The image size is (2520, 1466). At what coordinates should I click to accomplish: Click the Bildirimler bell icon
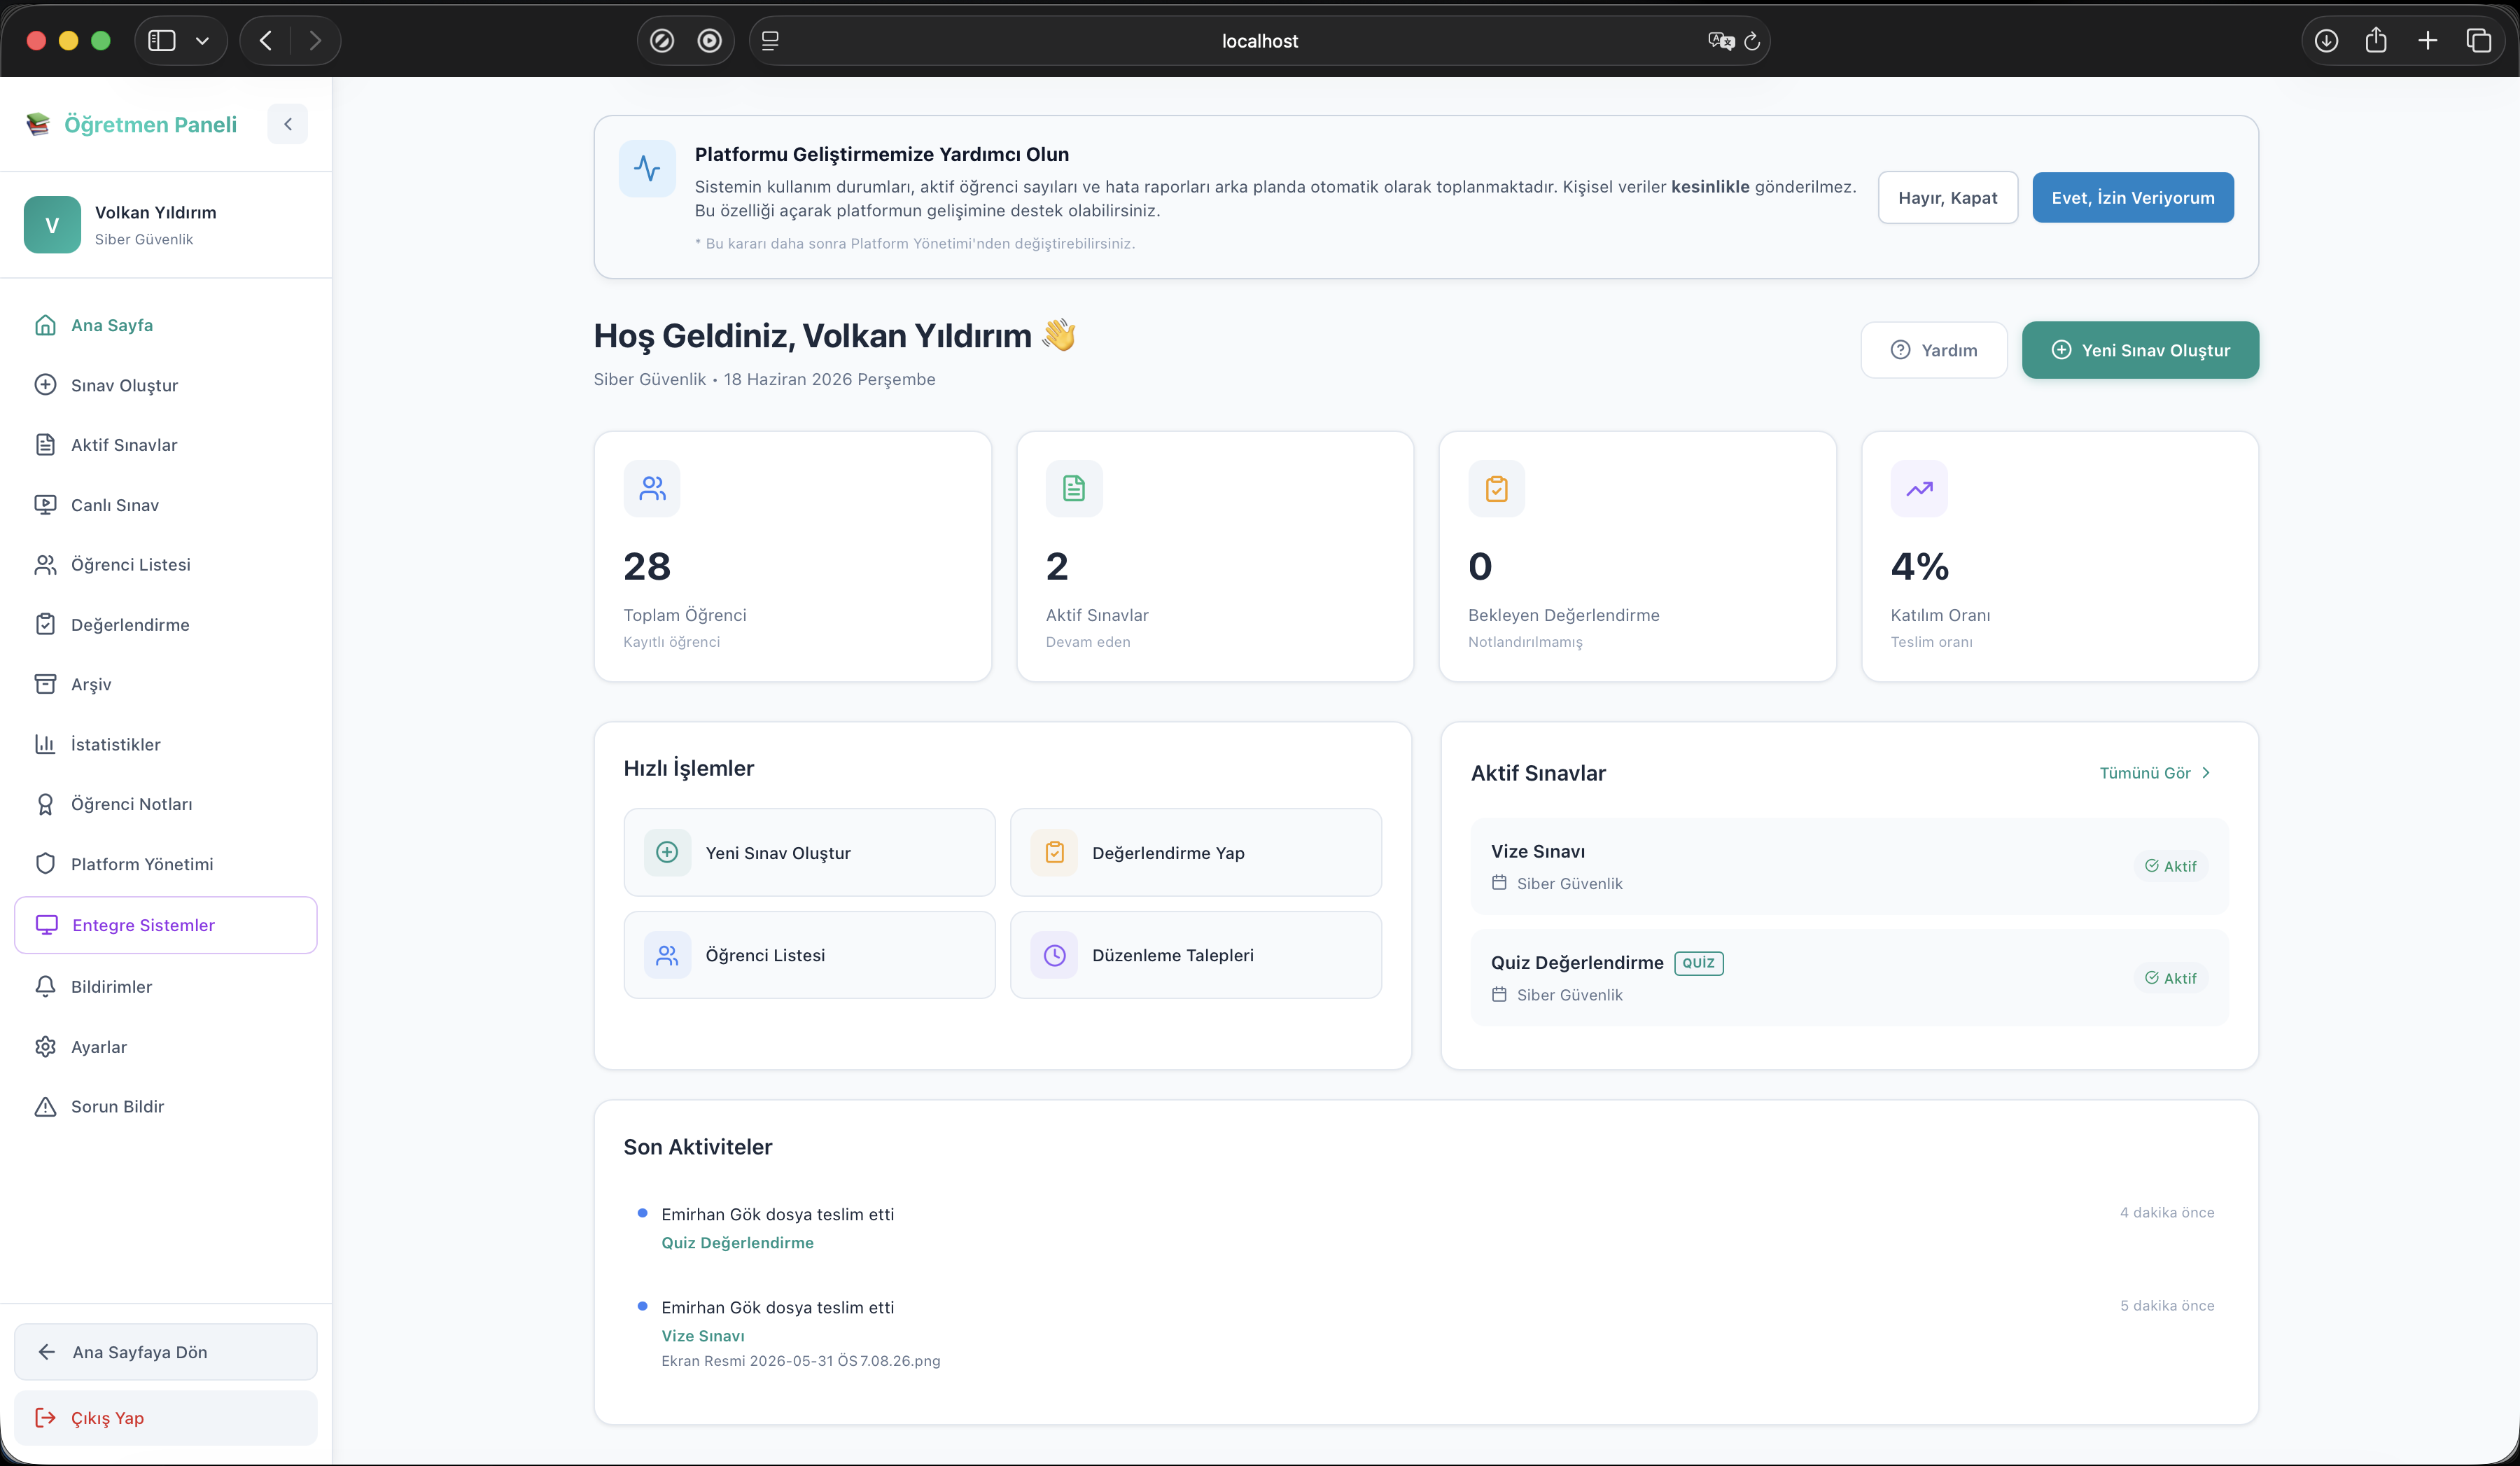(x=45, y=987)
